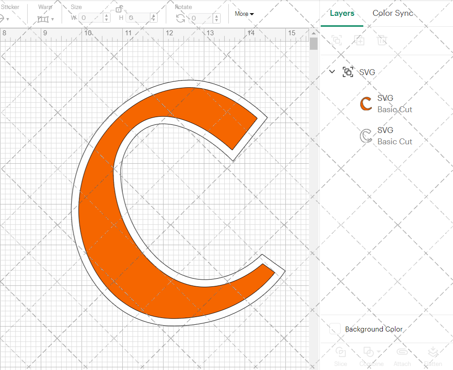Select the orange SVG Basic Cut layer
Screen dimensions: 453x370
[x=394, y=104]
